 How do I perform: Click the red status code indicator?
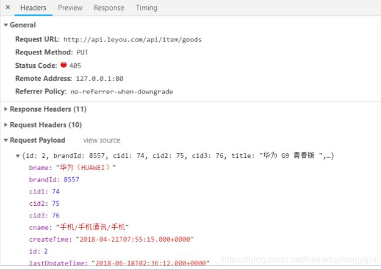(x=63, y=65)
